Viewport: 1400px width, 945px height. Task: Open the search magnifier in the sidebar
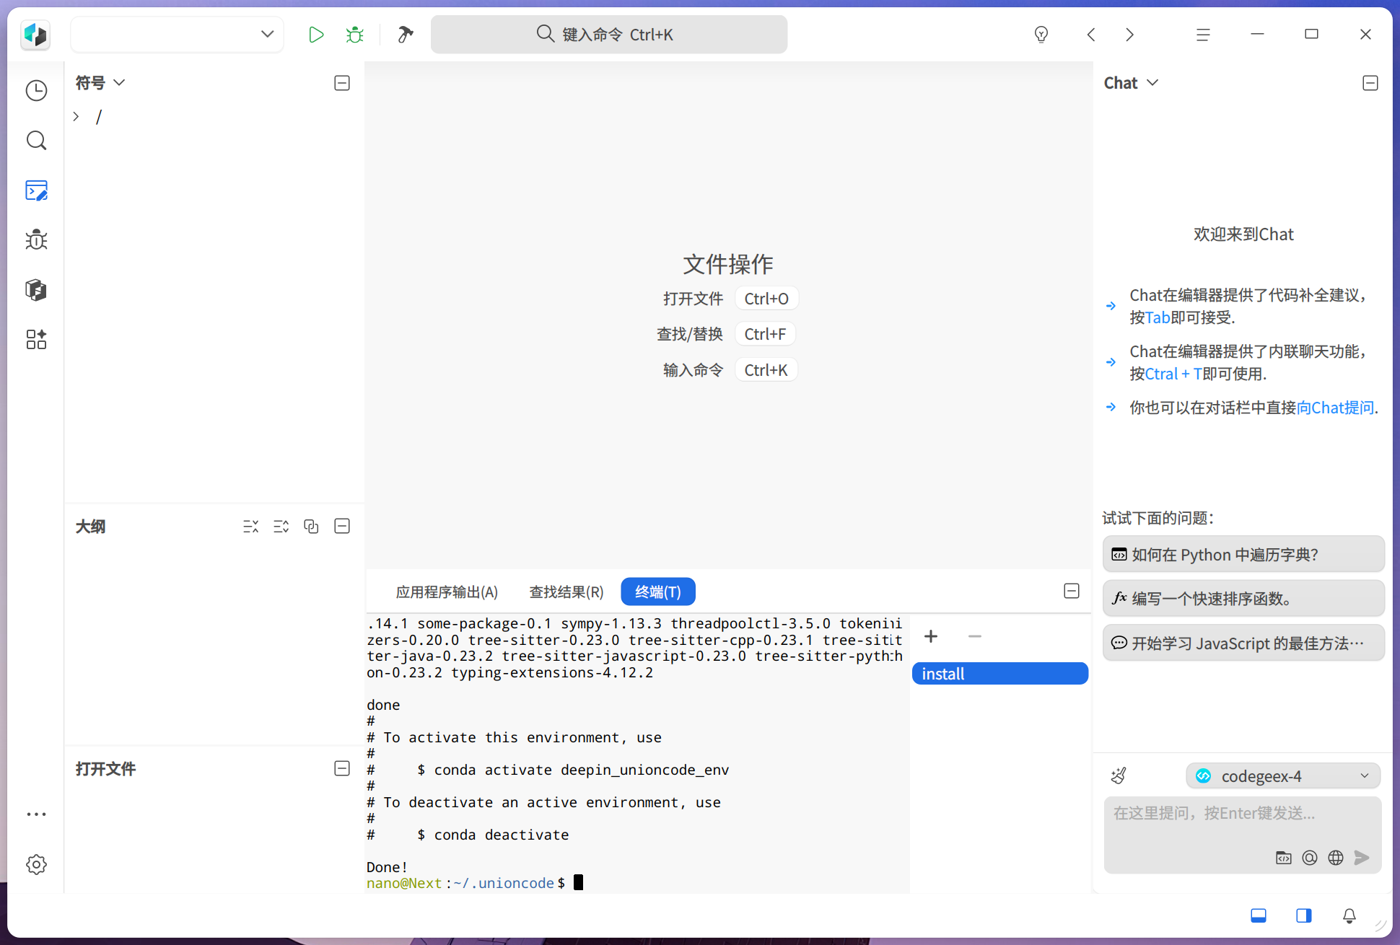pyautogui.click(x=36, y=141)
